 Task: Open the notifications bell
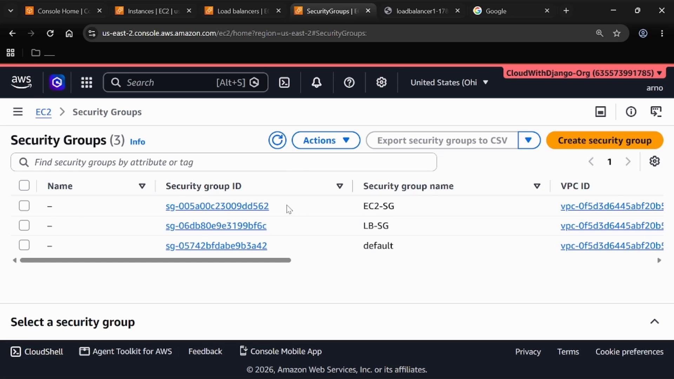point(317,82)
